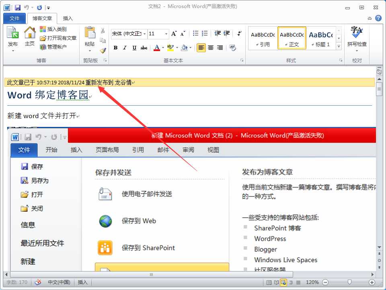Viewport: 386px width, 290px height.
Task: Click 中文(中国) language in status bar
Action: click(59, 282)
